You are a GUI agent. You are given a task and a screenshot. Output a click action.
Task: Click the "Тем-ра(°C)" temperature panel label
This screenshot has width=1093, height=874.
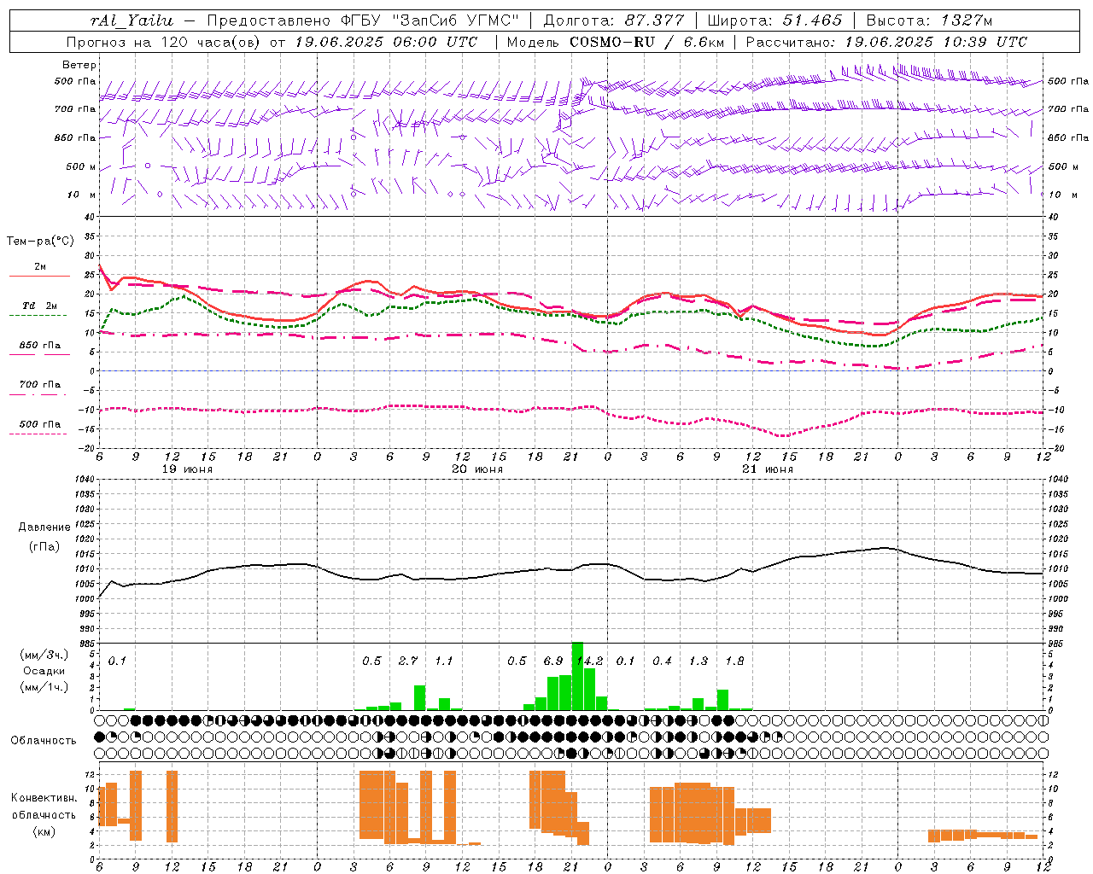click(x=40, y=242)
